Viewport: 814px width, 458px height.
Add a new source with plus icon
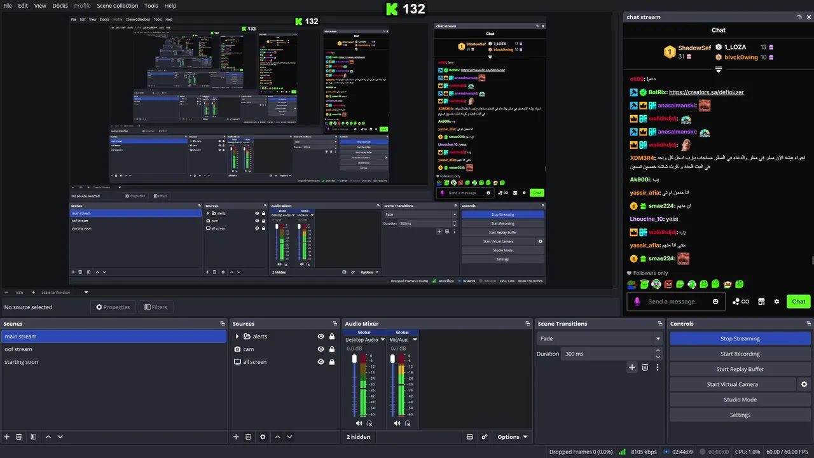[x=236, y=437]
